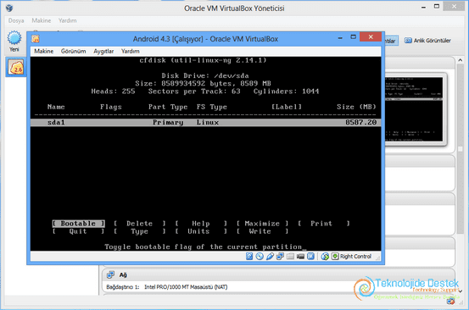
Task: Click the Right Control host key text
Action: 355,257
